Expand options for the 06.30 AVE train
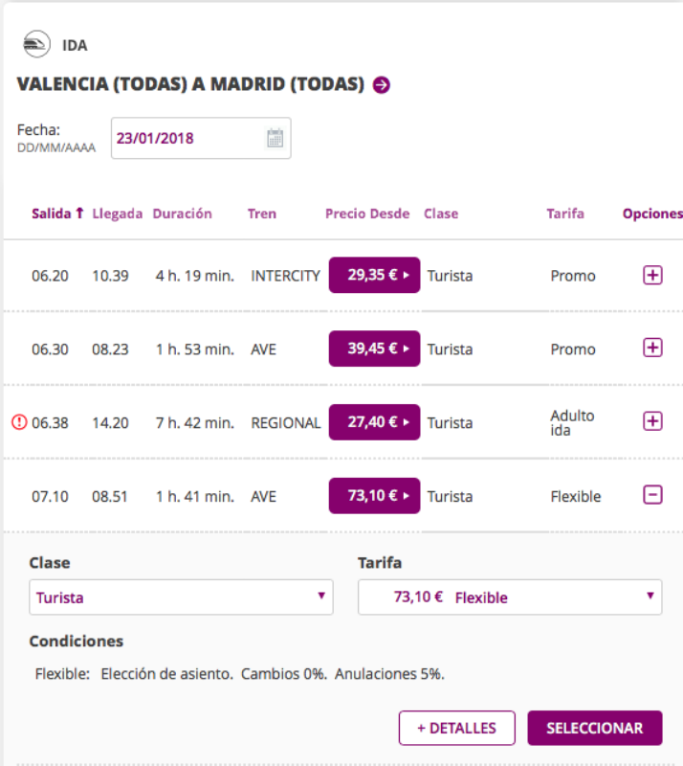 tap(652, 349)
